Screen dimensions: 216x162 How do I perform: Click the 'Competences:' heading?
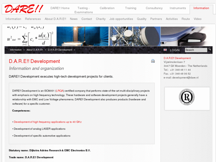pyautogui.click(x=21, y=111)
